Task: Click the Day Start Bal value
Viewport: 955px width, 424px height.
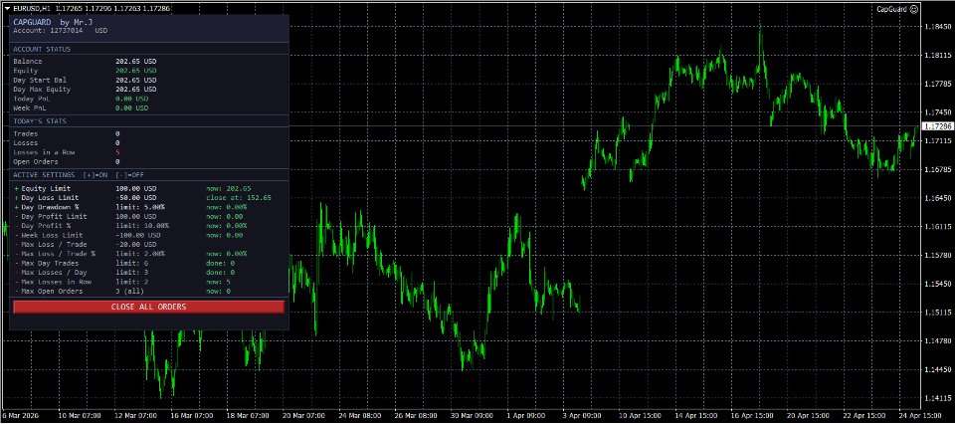Action: [136, 80]
